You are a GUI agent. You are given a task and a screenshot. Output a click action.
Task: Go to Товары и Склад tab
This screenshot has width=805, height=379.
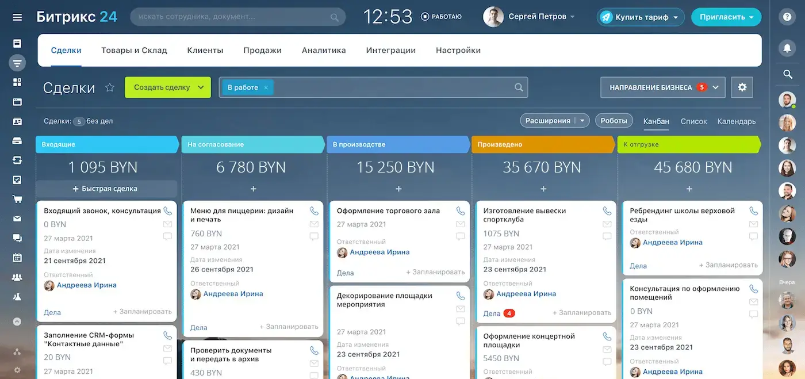tap(134, 50)
